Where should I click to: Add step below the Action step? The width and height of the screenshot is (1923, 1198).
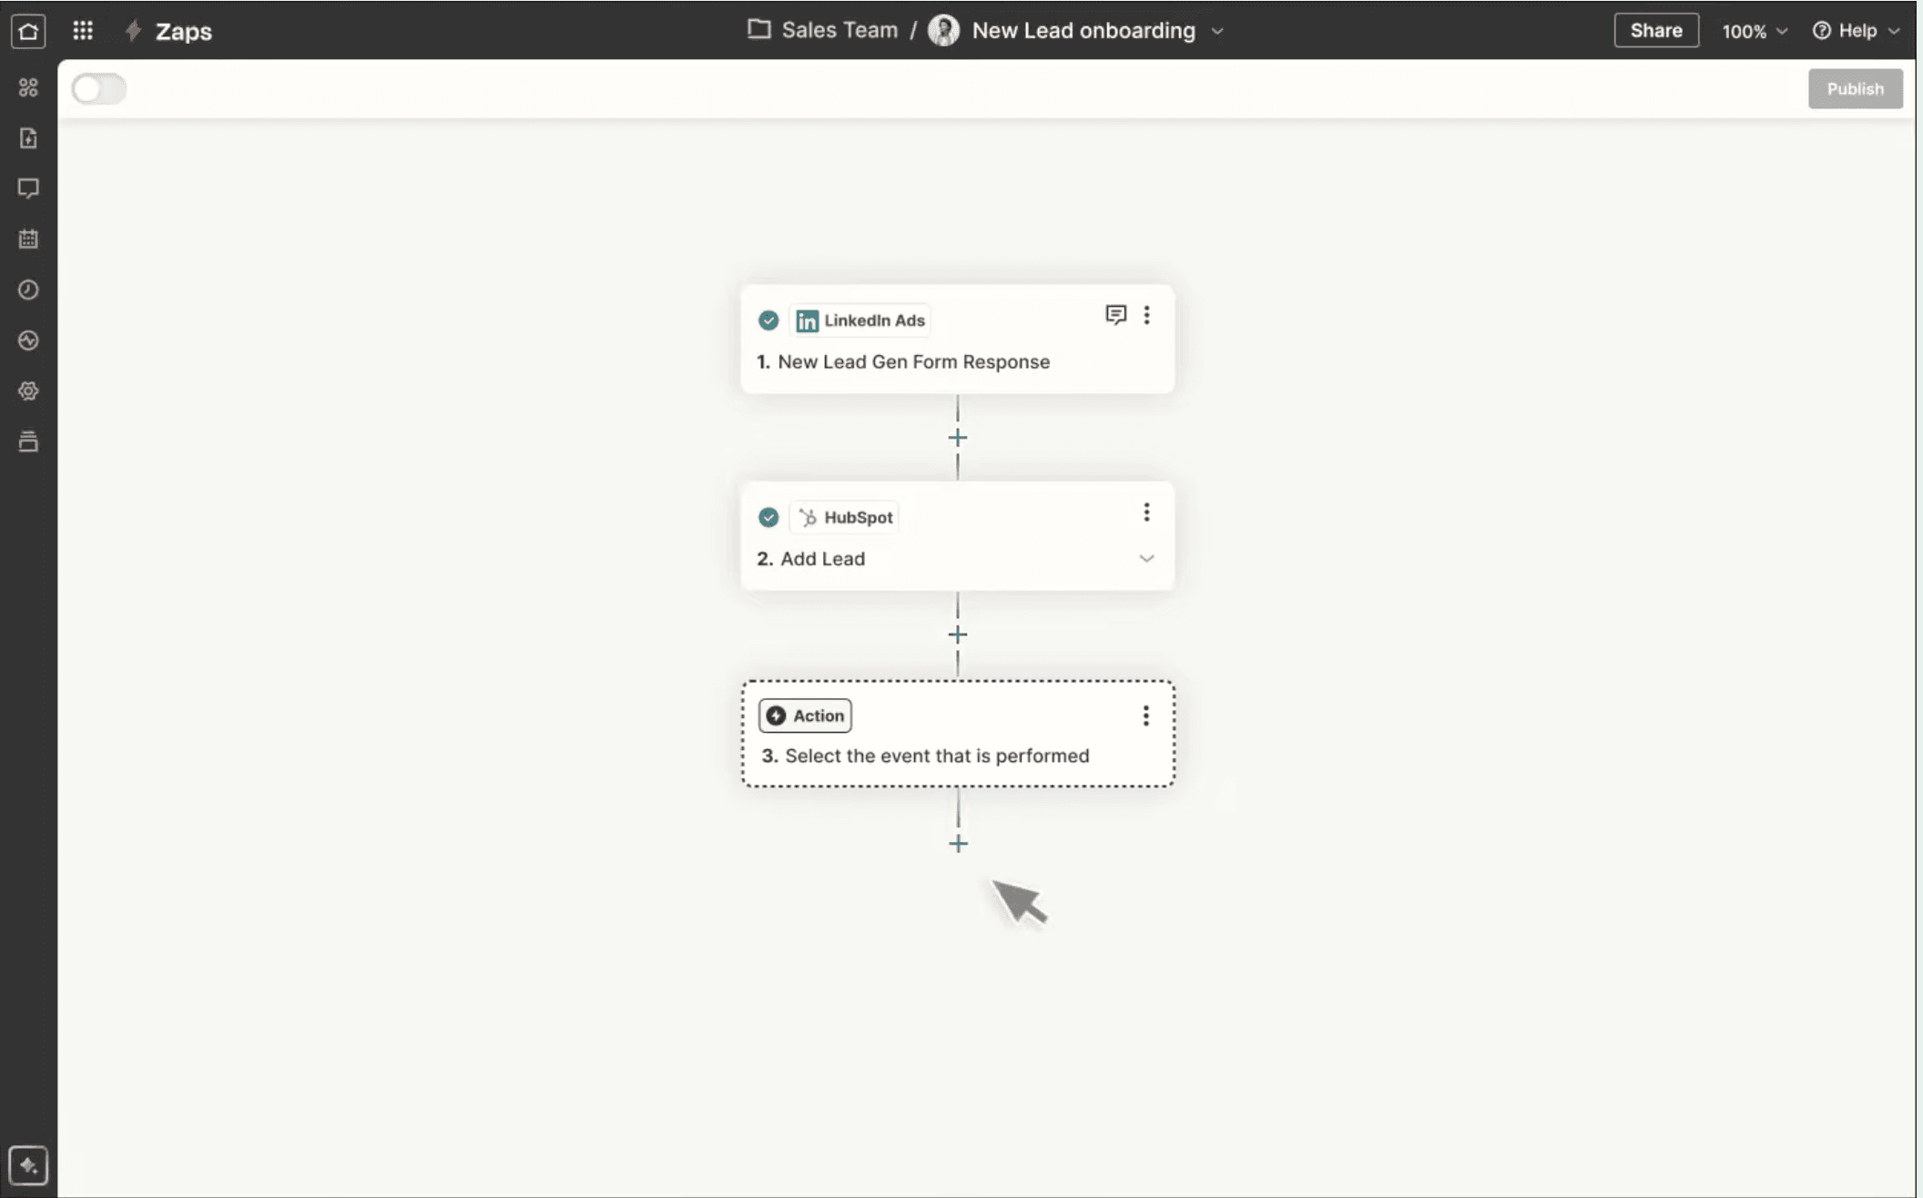tap(958, 844)
